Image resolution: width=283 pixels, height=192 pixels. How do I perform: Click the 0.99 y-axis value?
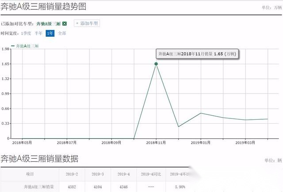click(5, 94)
